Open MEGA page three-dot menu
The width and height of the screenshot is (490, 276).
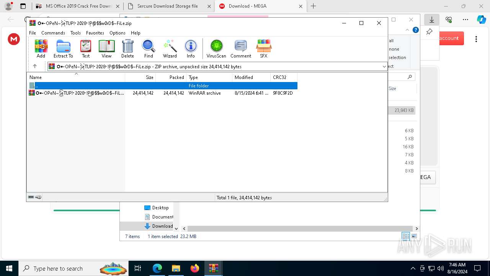pyautogui.click(x=476, y=39)
